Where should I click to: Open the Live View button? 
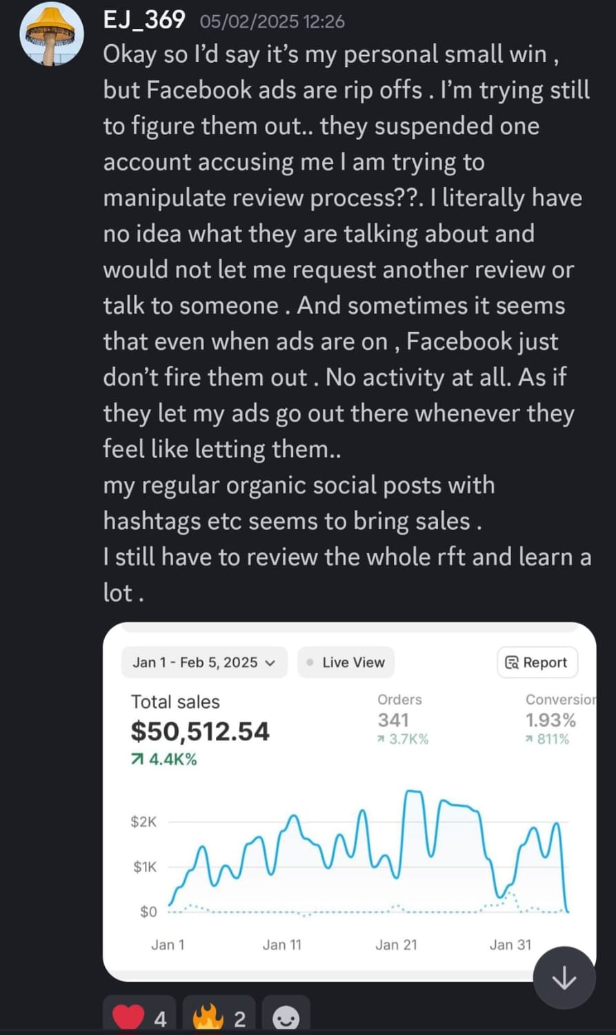pyautogui.click(x=346, y=662)
